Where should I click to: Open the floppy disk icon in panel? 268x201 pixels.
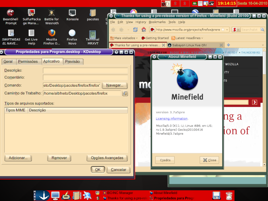[x=216, y=196]
